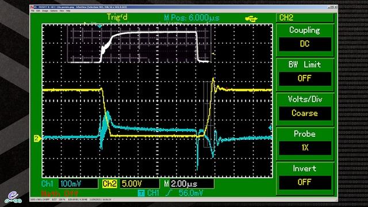
Task: Close the IrfanView window
Action: [336, 7]
